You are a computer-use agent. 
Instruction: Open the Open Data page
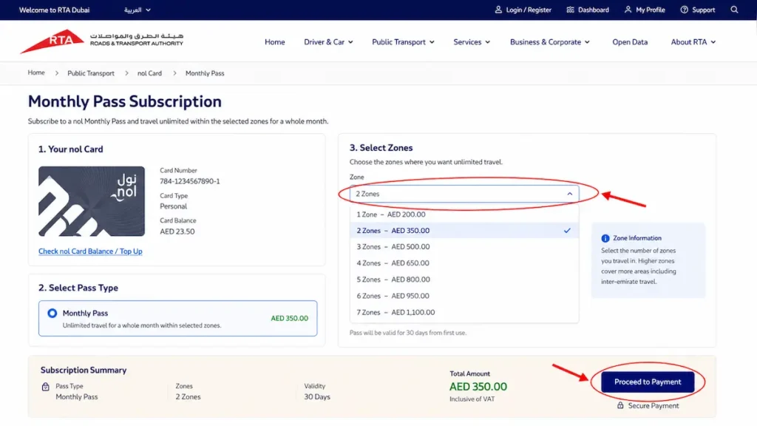point(630,42)
